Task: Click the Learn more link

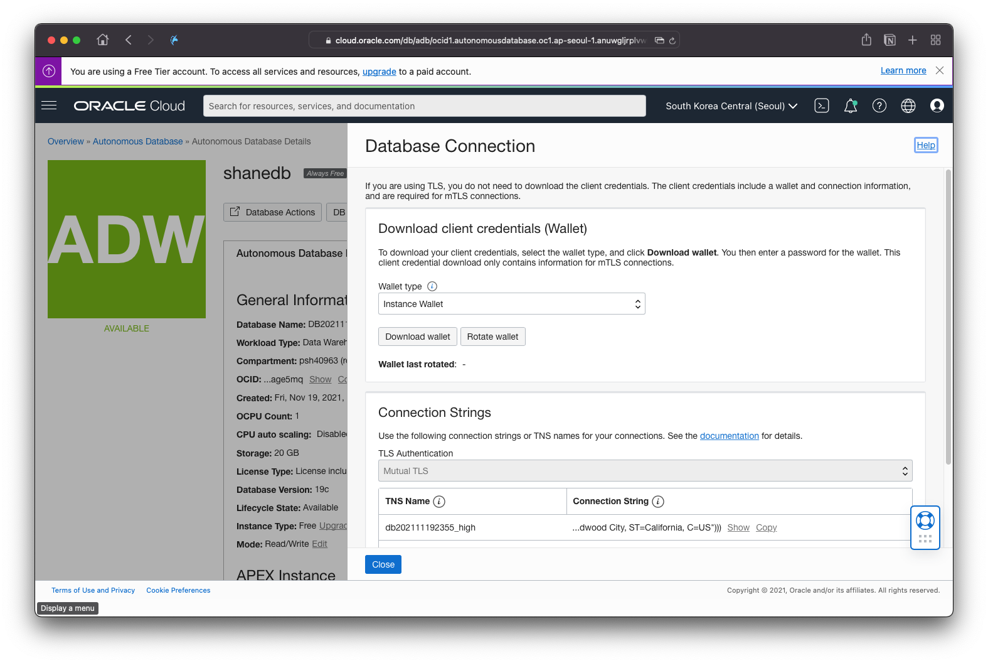Action: pyautogui.click(x=903, y=70)
